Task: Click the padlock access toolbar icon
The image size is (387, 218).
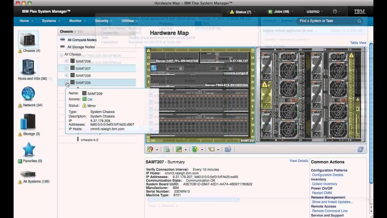Action: click(179, 149)
